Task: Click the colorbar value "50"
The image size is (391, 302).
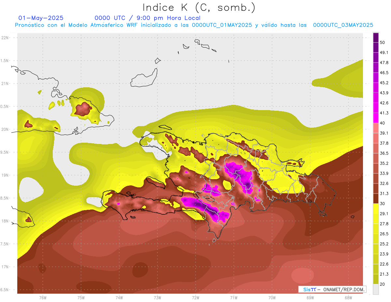Action: click(383, 42)
